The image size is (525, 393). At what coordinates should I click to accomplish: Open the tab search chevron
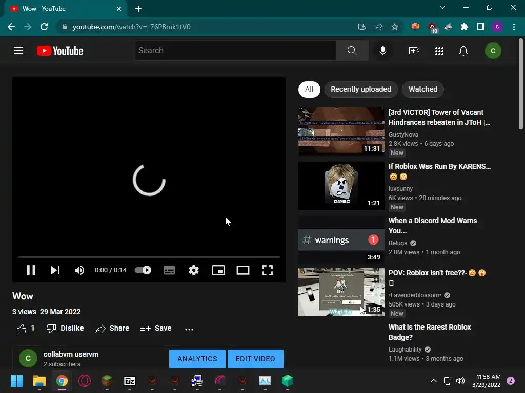point(442,7)
